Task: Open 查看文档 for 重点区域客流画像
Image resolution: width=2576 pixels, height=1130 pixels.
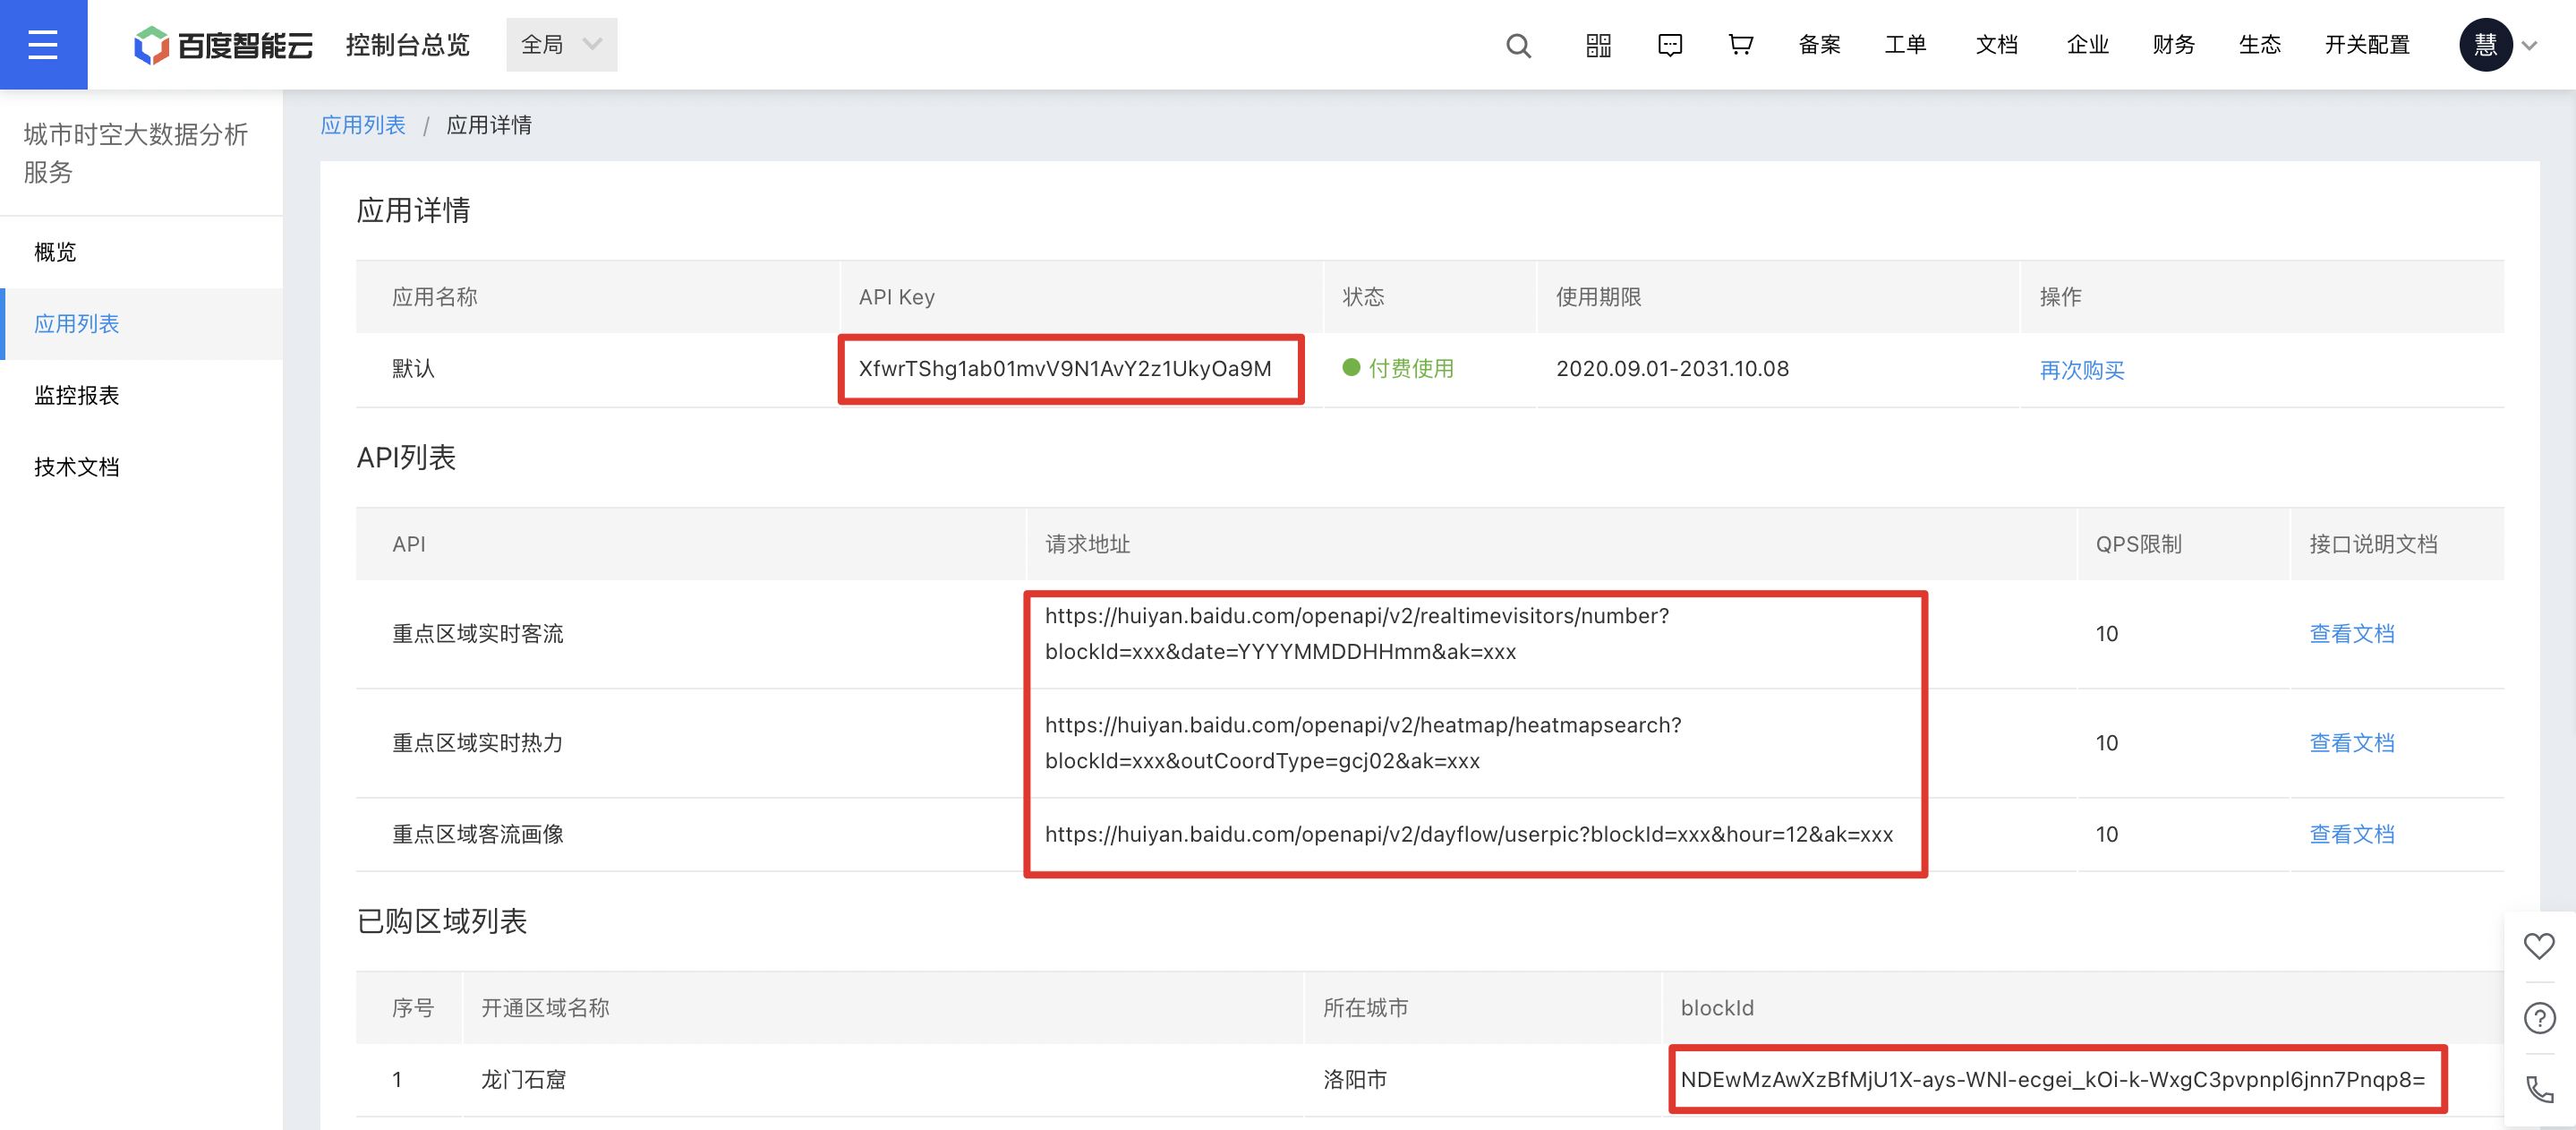Action: coord(2351,834)
